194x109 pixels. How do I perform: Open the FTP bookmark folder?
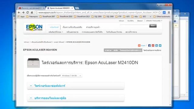point(118,16)
